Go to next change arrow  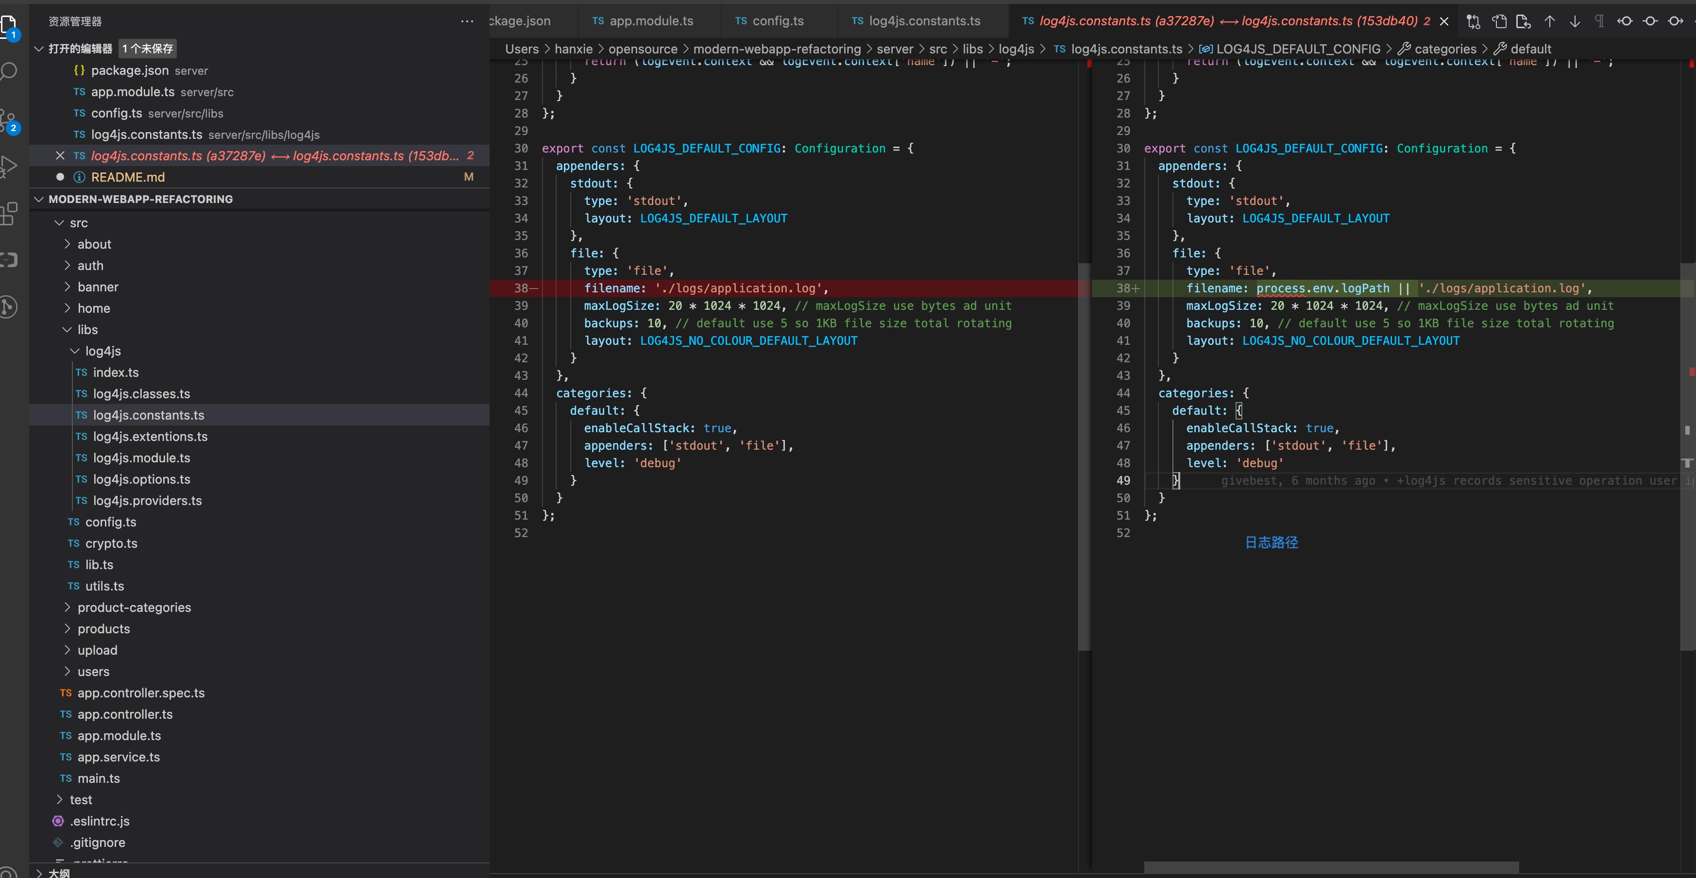tap(1575, 22)
